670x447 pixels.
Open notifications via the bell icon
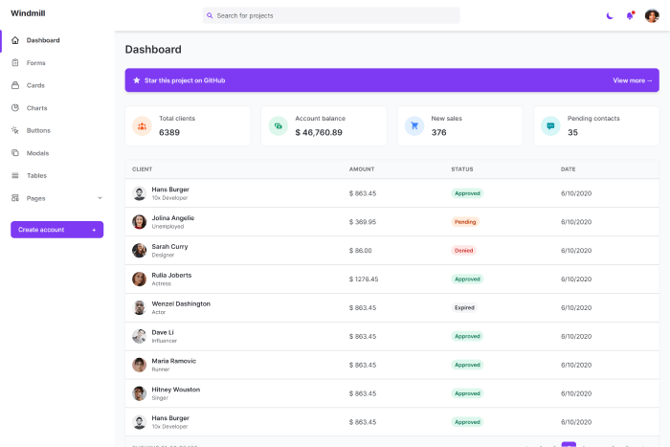coord(630,16)
